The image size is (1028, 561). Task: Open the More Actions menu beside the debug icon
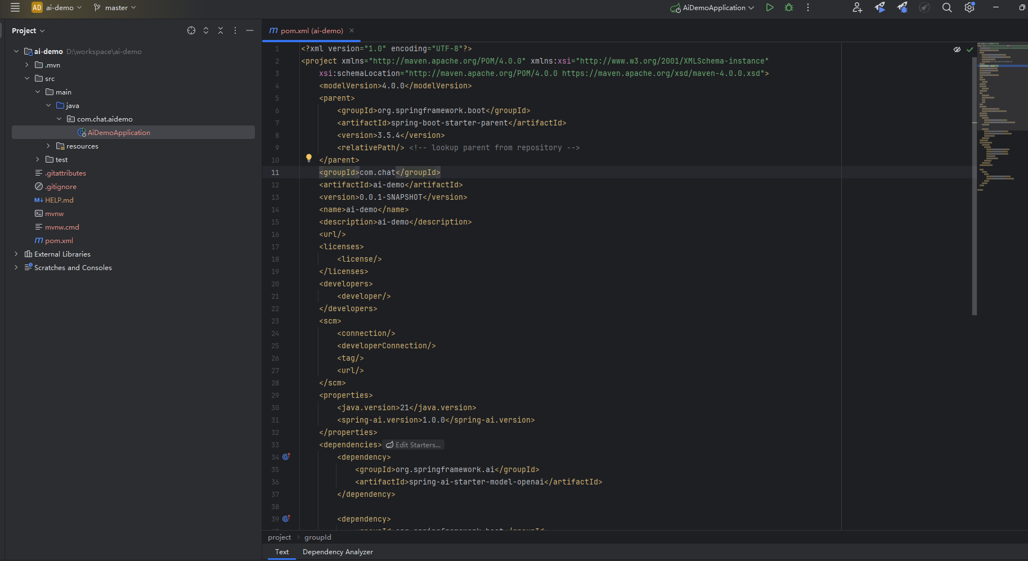pos(808,7)
